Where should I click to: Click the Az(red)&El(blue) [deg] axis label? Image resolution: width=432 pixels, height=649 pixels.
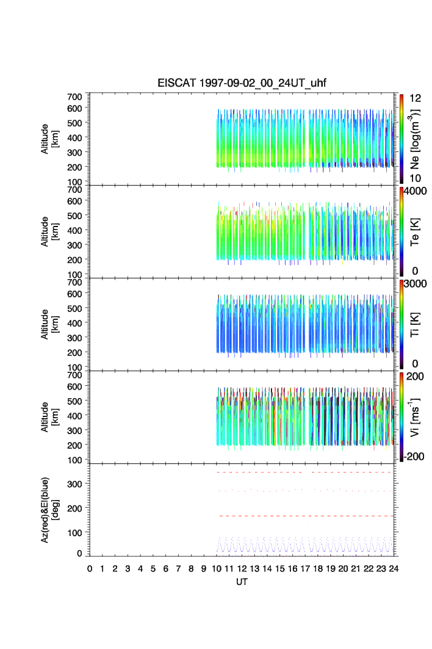coord(49,510)
